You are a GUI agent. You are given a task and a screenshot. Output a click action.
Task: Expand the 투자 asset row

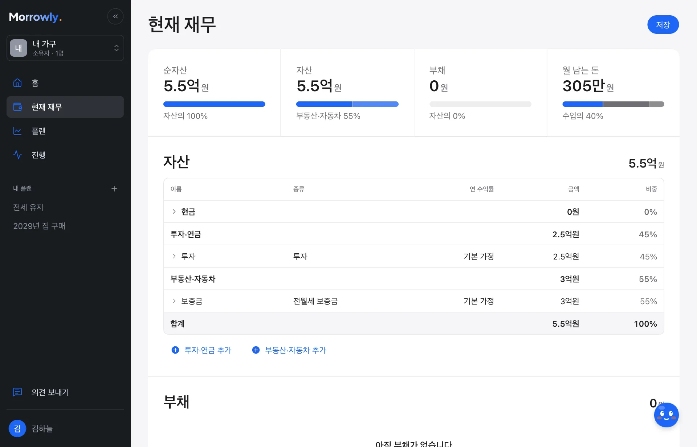[x=174, y=256]
